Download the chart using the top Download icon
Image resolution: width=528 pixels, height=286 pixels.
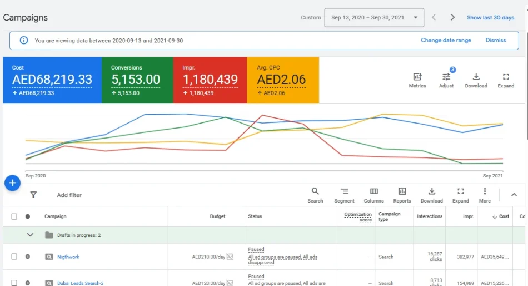tap(476, 77)
